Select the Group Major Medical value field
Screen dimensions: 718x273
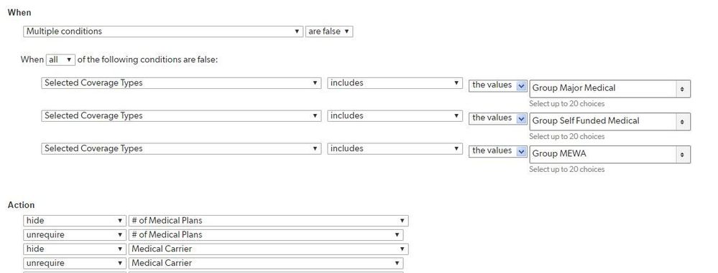[610, 89]
